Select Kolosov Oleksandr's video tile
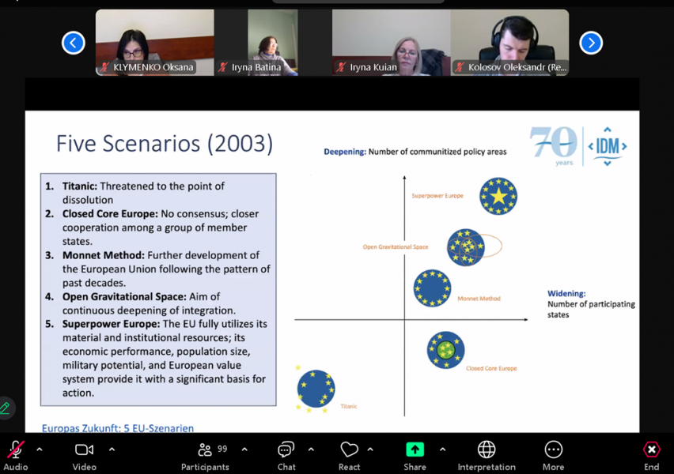 pyautogui.click(x=509, y=43)
